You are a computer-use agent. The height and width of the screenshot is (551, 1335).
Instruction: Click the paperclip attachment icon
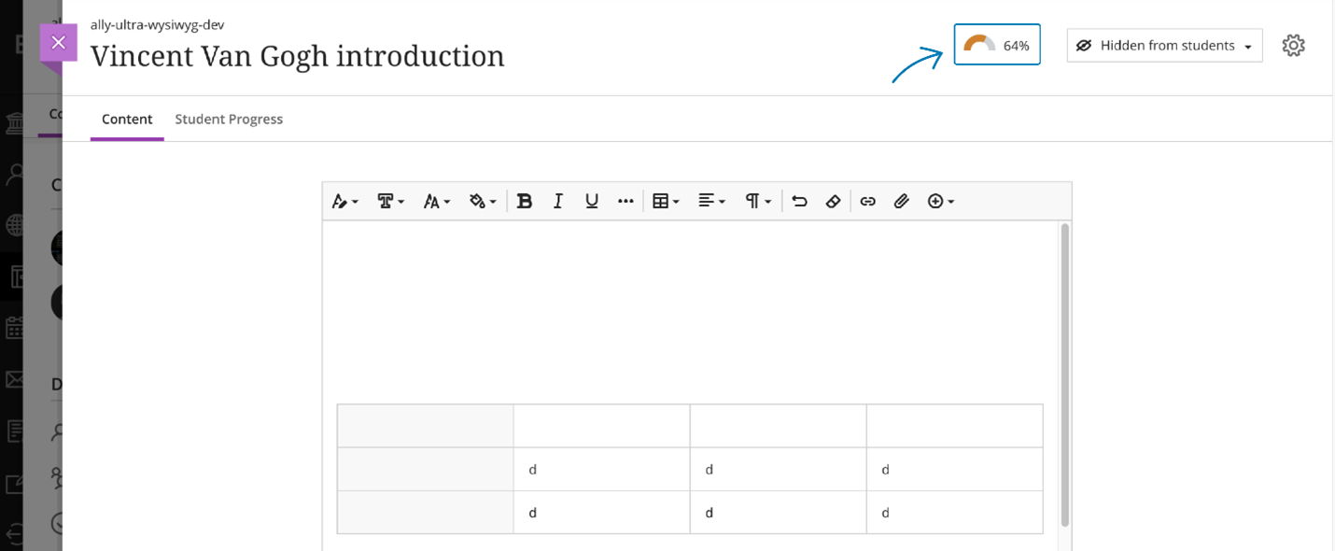click(x=902, y=201)
